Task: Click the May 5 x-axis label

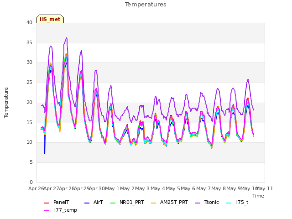Action: pos(173,188)
